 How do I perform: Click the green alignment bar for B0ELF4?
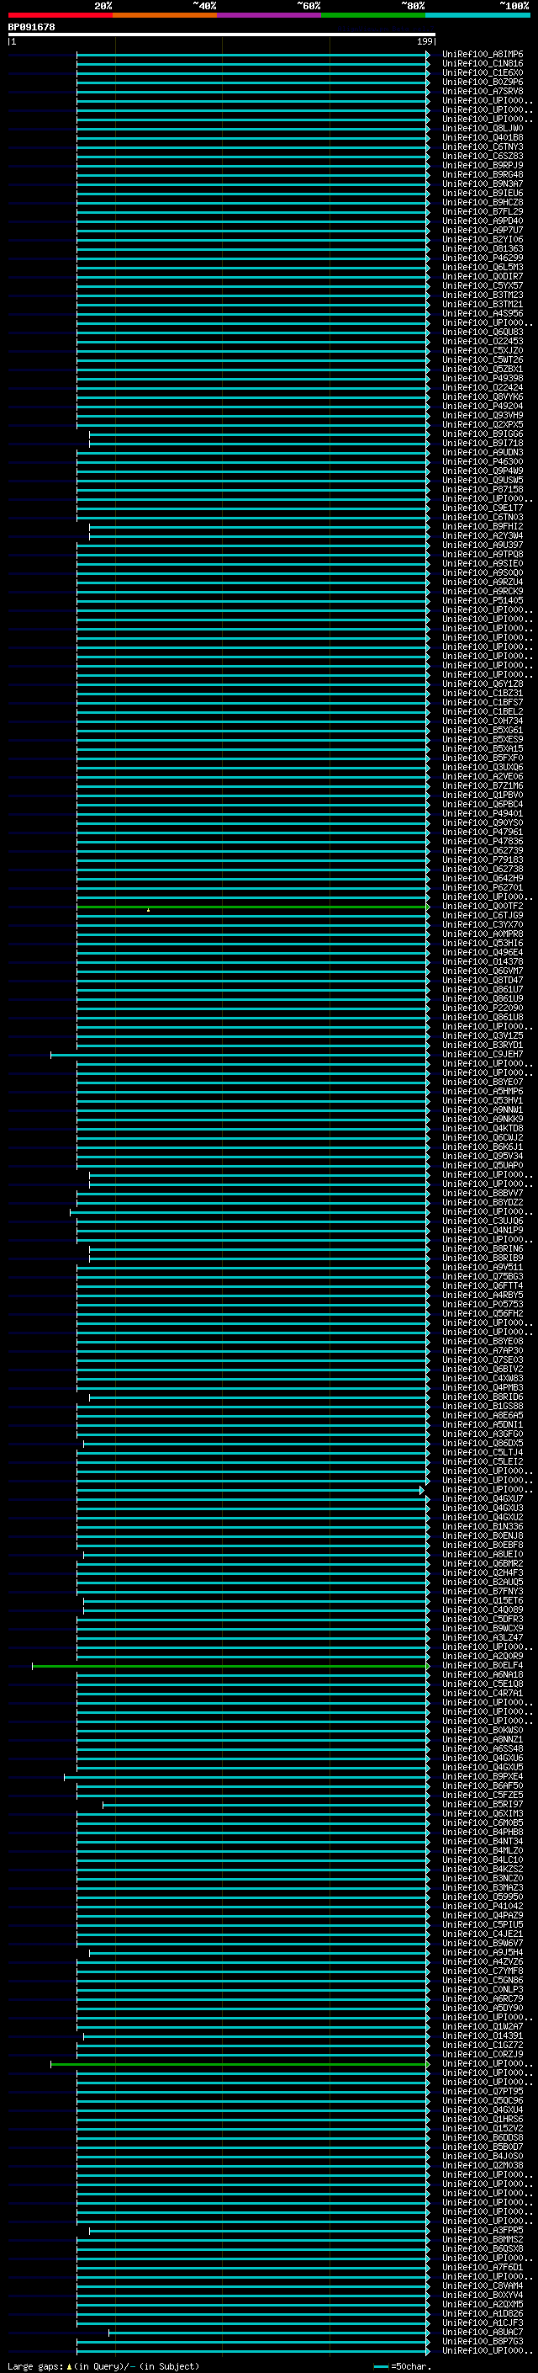coord(231,1666)
